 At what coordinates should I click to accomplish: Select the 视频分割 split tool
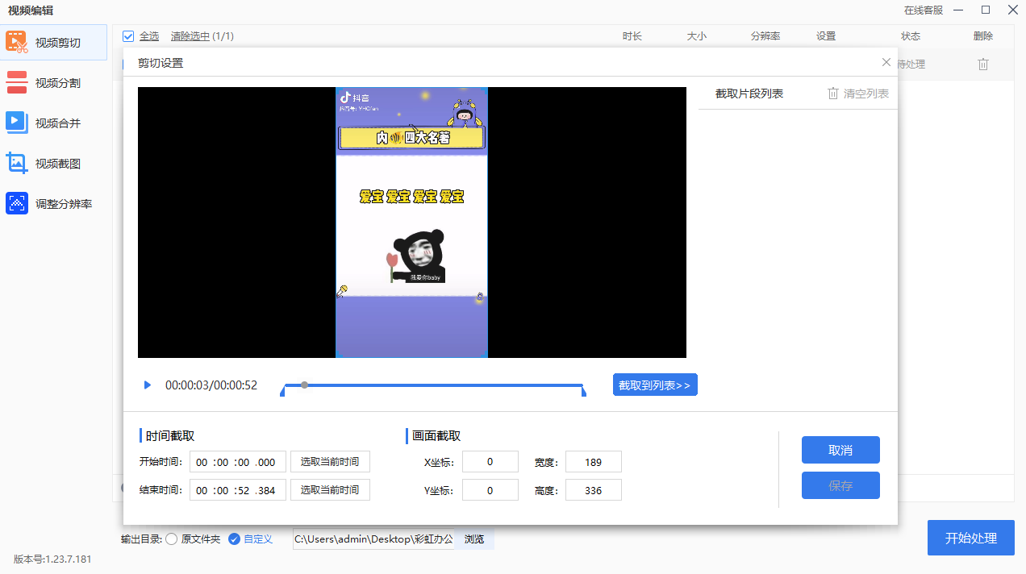[53, 83]
